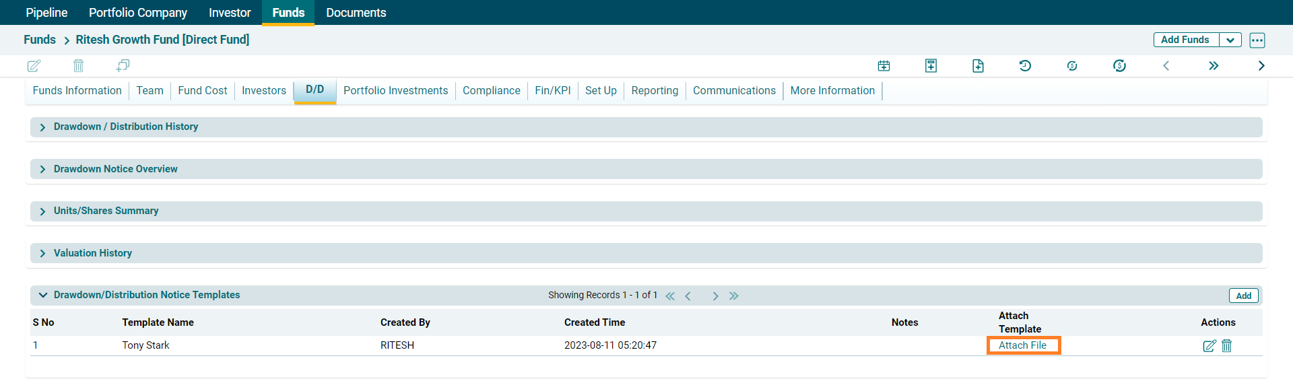Click the duplicate fund icon in the toolbar
This screenshot has height=379, width=1293.
pyautogui.click(x=123, y=65)
